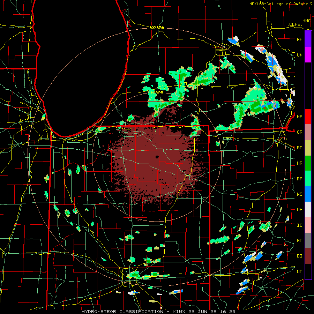
Task: Click the NEXLAB-College of DuPage credit text
Action: tap(279, 4)
